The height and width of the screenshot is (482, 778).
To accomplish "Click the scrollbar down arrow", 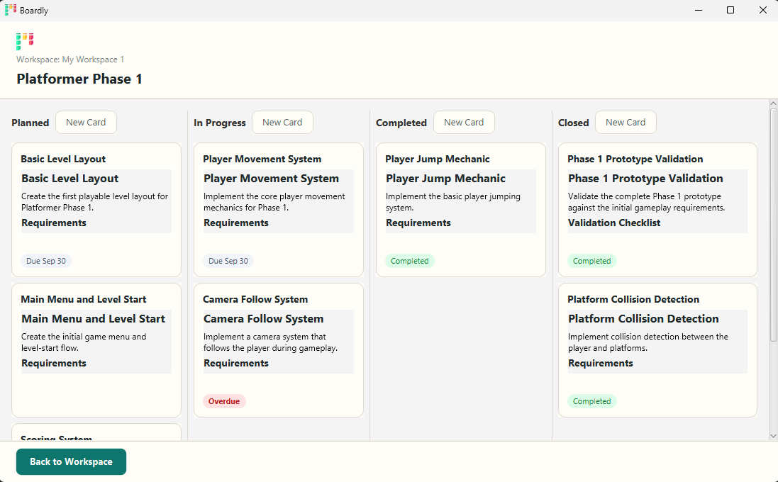I will 773,436.
